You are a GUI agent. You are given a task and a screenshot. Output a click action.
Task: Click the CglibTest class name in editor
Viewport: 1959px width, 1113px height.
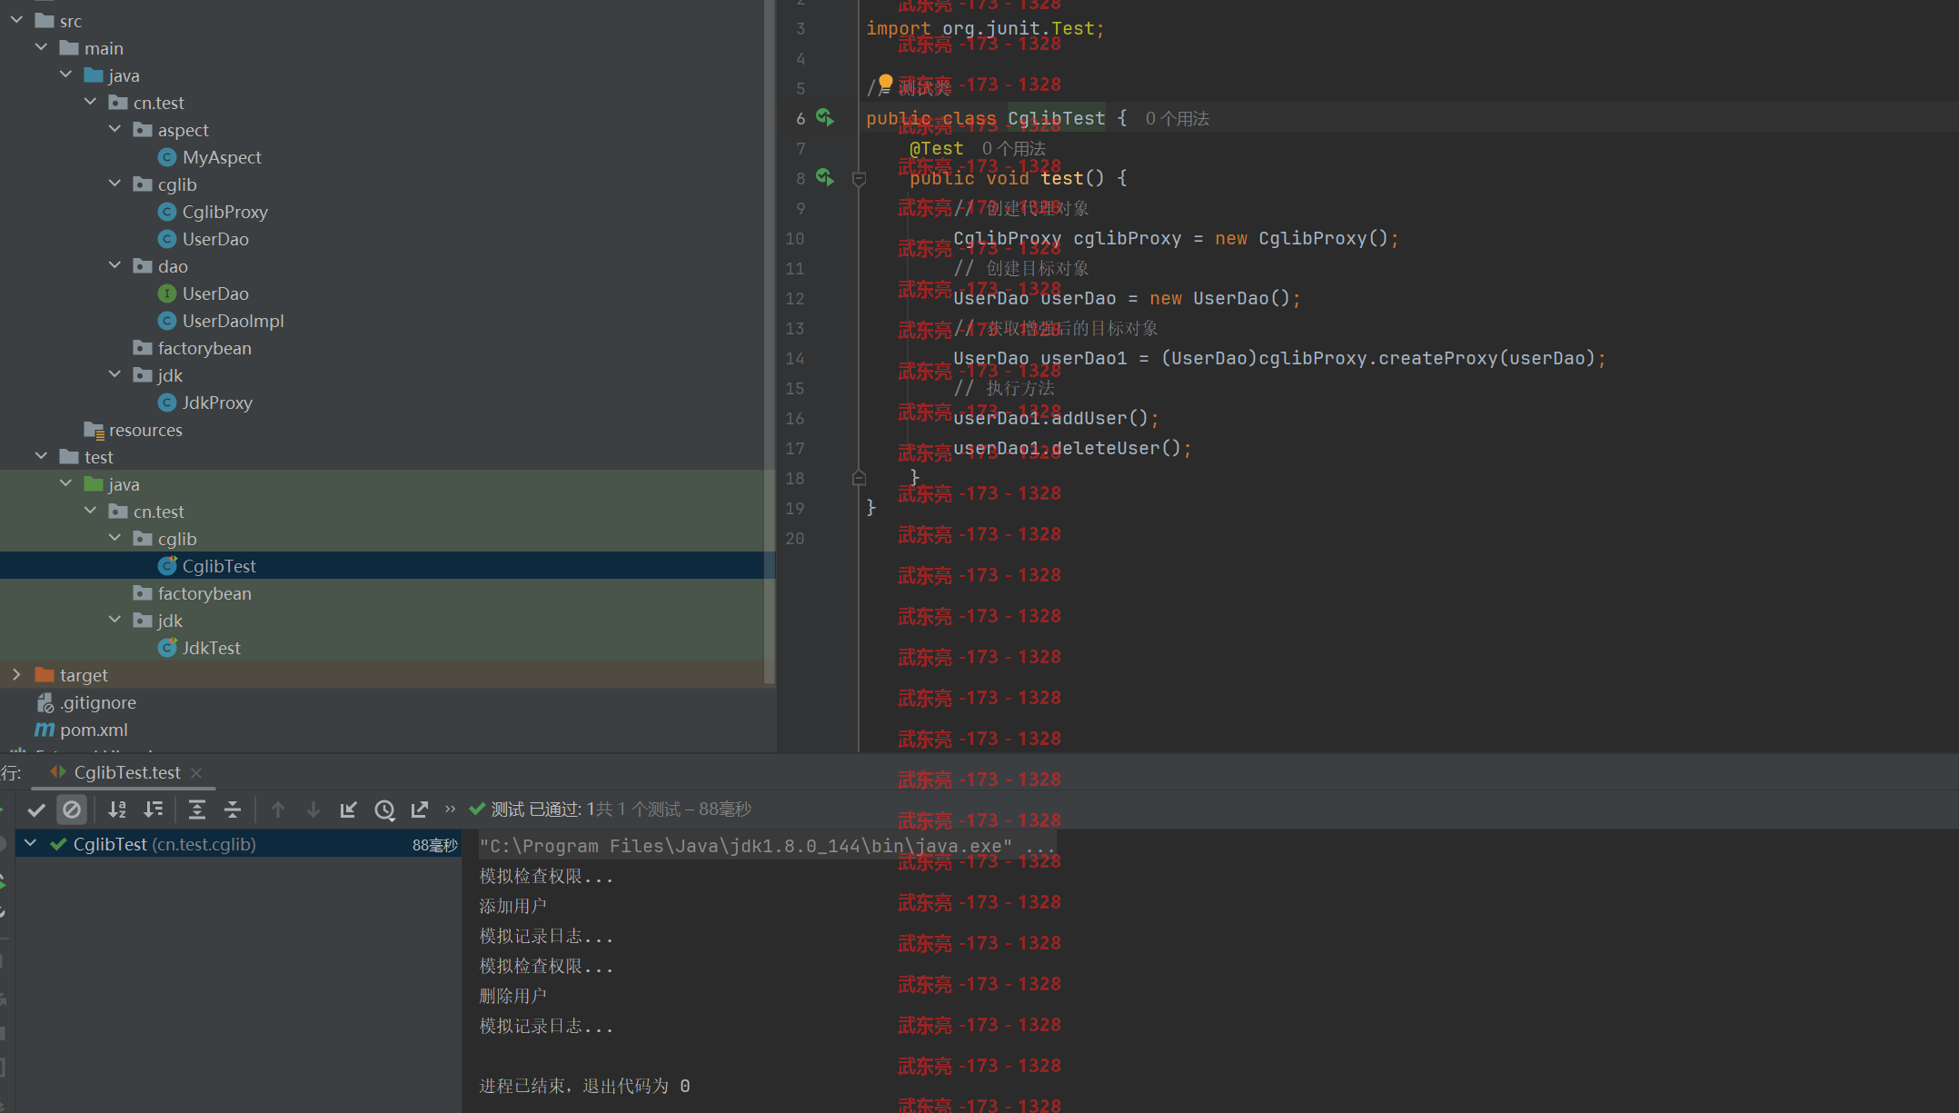pyautogui.click(x=1056, y=118)
